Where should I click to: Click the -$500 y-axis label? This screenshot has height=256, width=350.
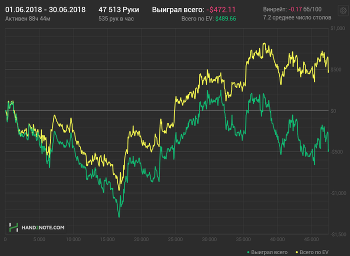[336, 152]
